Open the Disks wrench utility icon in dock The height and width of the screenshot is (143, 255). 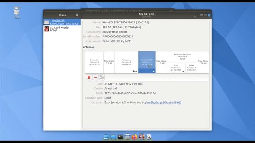point(149,137)
